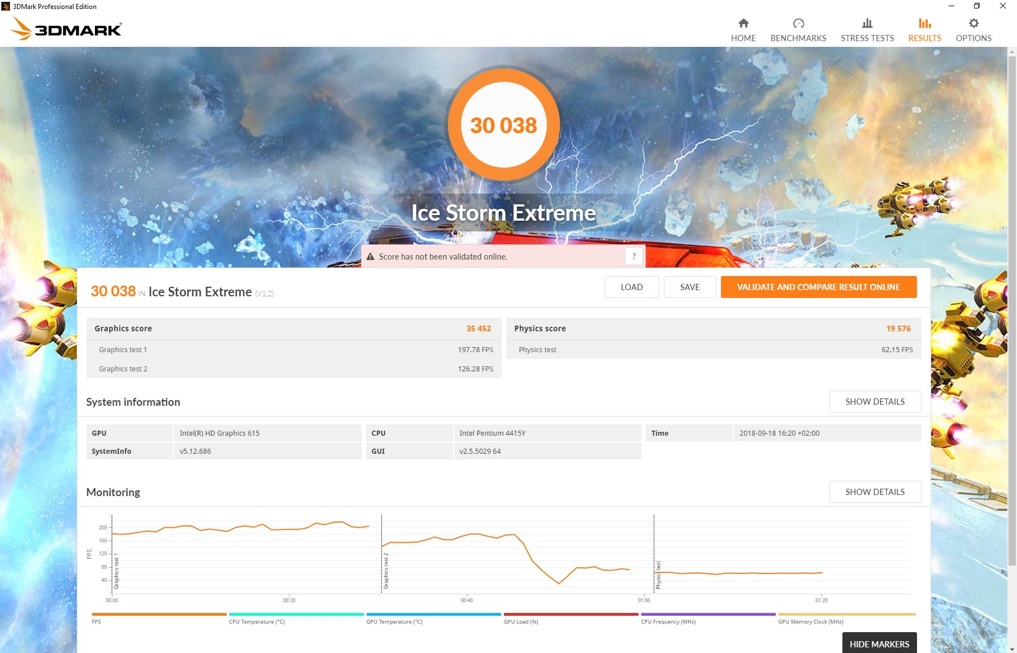
Task: Click GPU value Intel(R) HD Graphics 615
Action: point(219,433)
